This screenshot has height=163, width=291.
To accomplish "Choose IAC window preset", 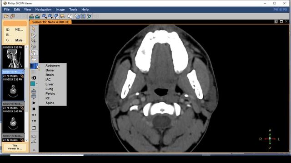I will (48, 80).
